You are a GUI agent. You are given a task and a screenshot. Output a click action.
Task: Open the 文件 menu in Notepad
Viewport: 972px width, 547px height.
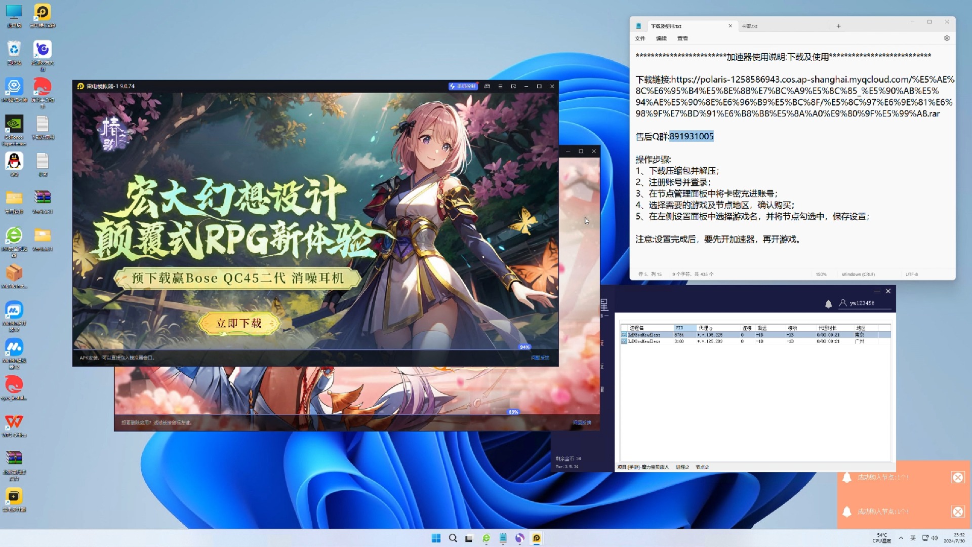coord(640,38)
